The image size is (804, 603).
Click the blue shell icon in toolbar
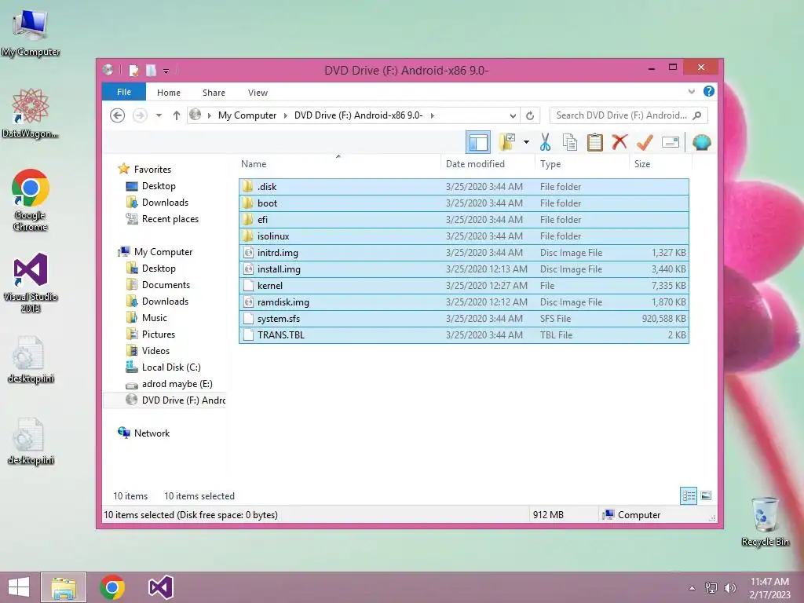pos(701,142)
